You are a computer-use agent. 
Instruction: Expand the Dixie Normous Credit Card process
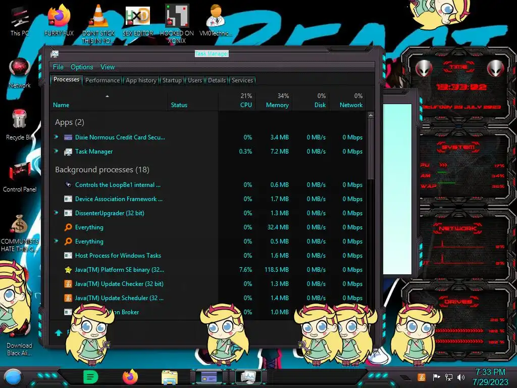57,137
